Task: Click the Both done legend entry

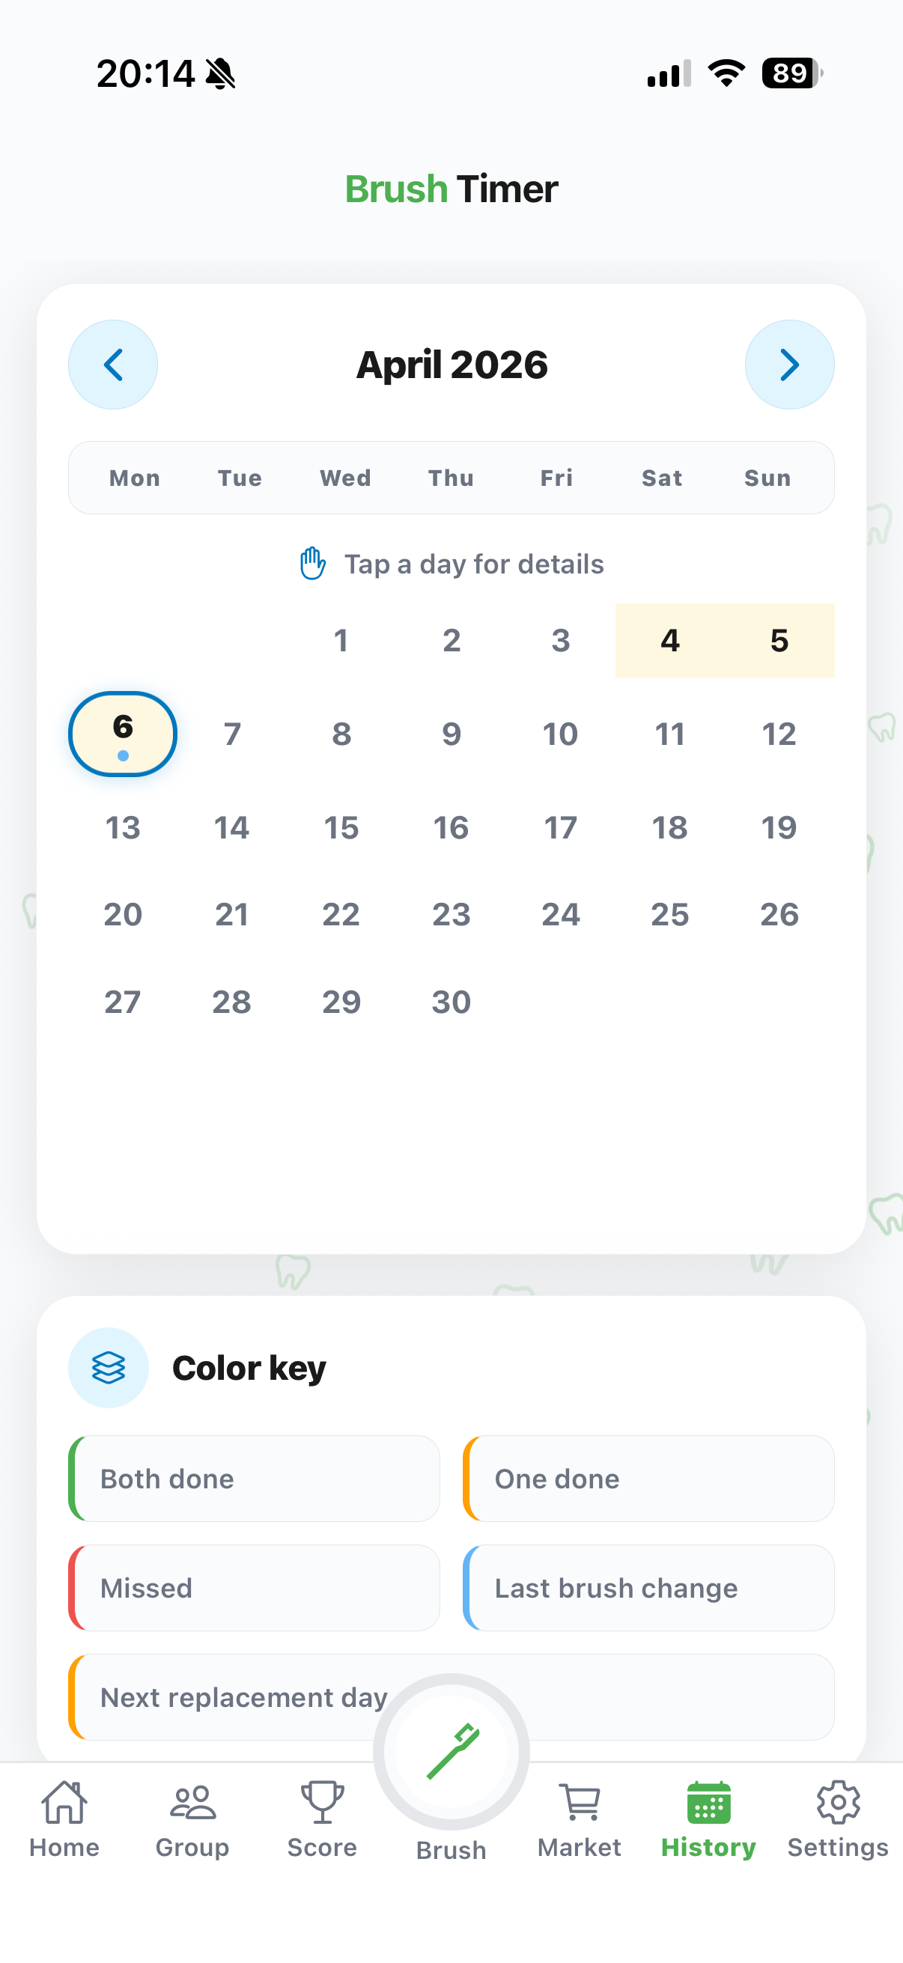Action: [255, 1479]
